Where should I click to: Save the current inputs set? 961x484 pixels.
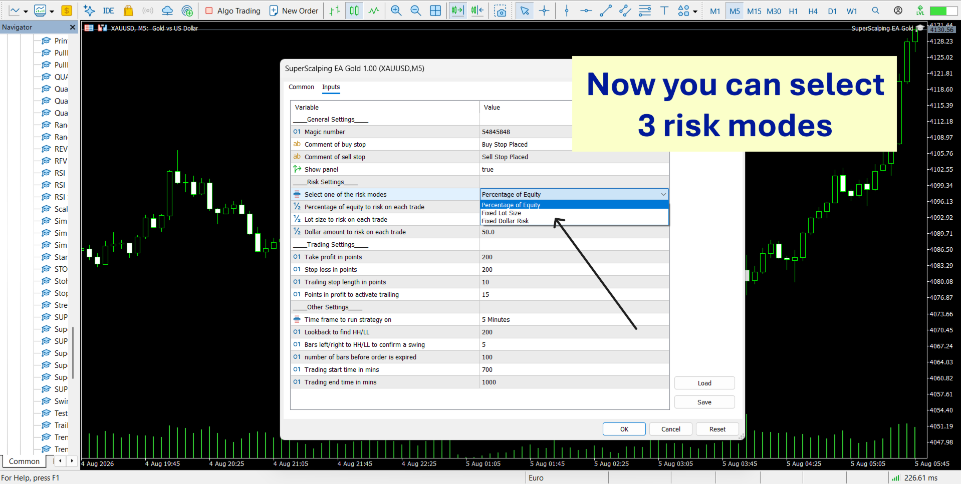[704, 402]
